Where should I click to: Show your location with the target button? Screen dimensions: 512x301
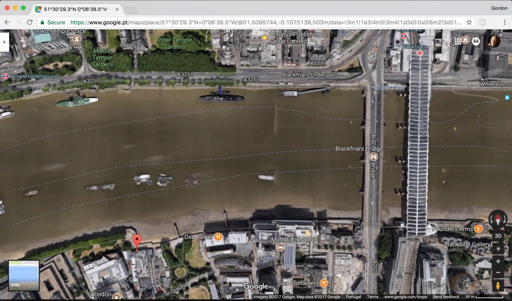pos(498,248)
